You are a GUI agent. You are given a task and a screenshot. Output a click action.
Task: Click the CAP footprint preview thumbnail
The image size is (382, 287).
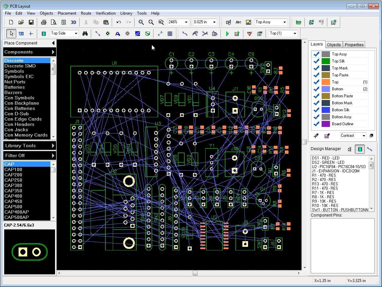[x=30, y=252]
